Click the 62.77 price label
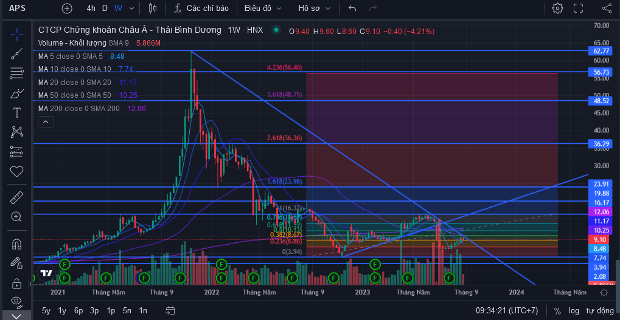Screen dimensions: 620x320 tap(601, 50)
